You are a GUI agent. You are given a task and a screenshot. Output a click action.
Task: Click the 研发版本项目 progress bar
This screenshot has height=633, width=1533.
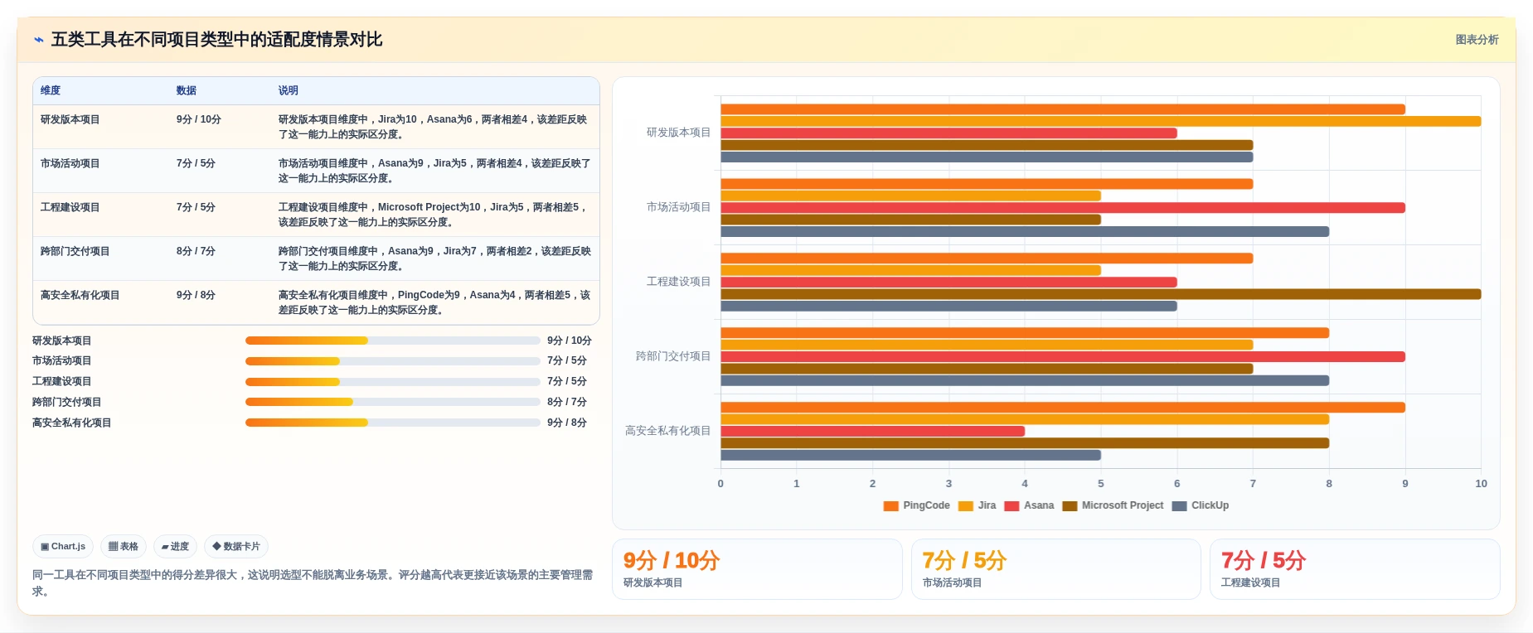tap(392, 341)
